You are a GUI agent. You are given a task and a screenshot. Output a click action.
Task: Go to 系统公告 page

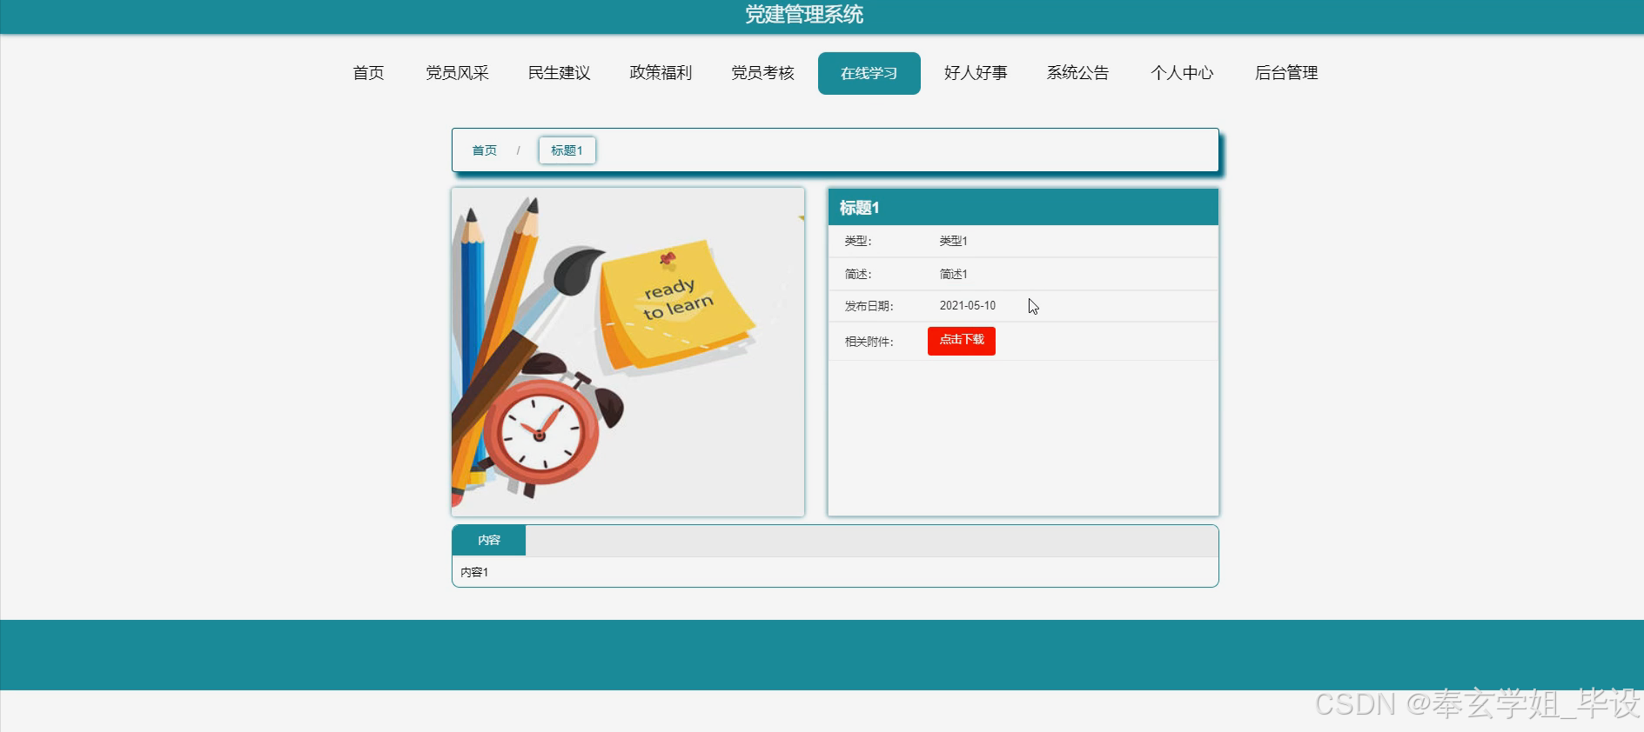click(1077, 73)
